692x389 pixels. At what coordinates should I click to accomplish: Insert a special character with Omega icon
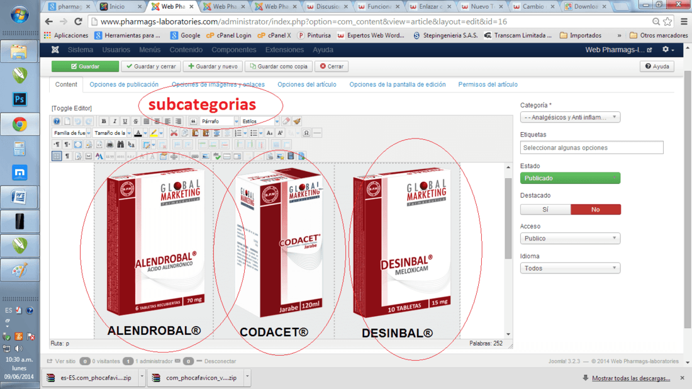(x=306, y=133)
